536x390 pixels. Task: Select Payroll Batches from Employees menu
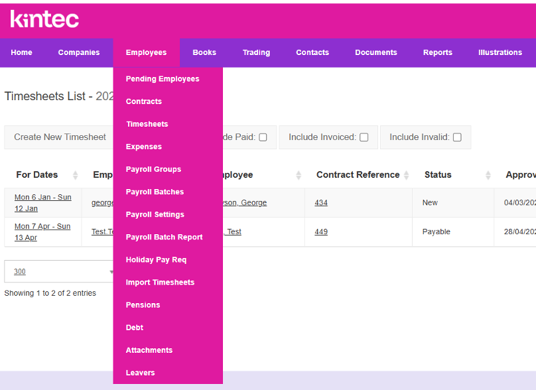[155, 192]
